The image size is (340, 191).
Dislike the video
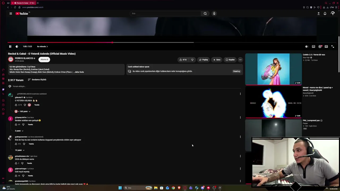pos(192,60)
